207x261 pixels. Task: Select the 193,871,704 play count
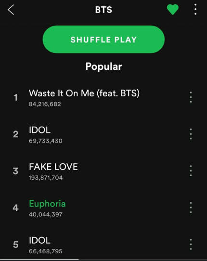tap(46, 178)
